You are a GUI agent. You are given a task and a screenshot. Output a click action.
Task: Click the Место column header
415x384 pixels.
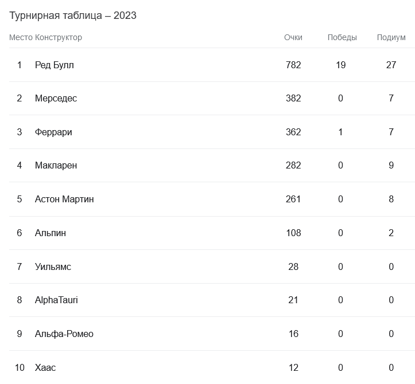tap(21, 37)
